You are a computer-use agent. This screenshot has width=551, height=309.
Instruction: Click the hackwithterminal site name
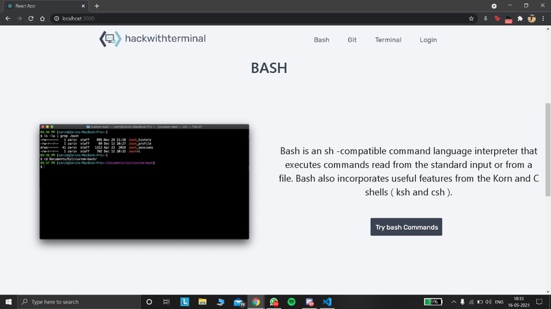165,38
